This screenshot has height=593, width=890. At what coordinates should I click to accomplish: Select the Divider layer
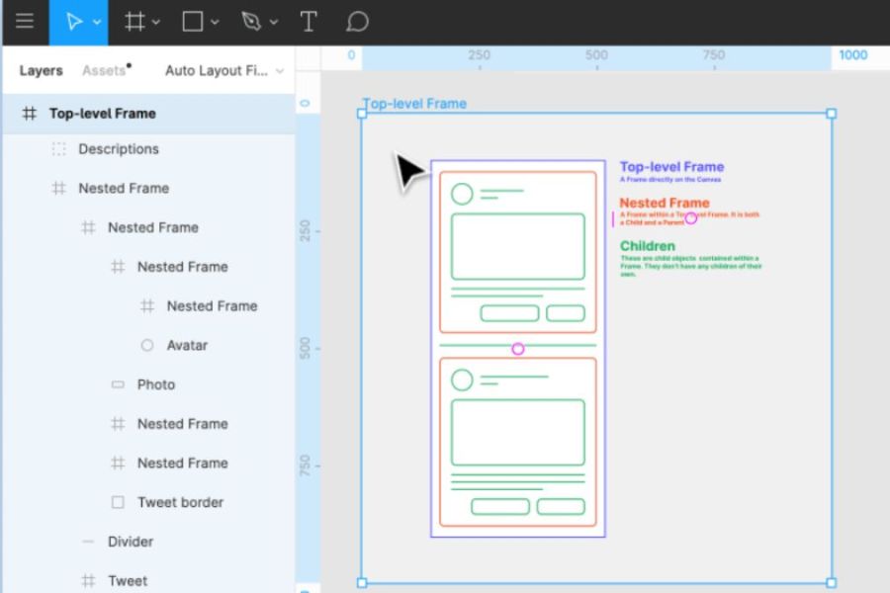[x=131, y=542]
